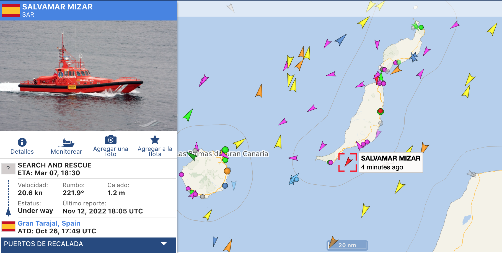502x253 pixels.
Task: Select the large green arrow vessel northwest of Gran Canaria
Action: tap(188, 115)
